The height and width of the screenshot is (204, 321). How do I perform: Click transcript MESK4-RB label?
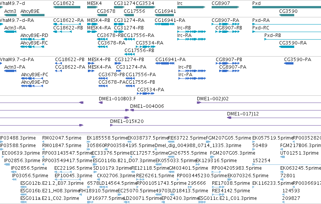98,20
